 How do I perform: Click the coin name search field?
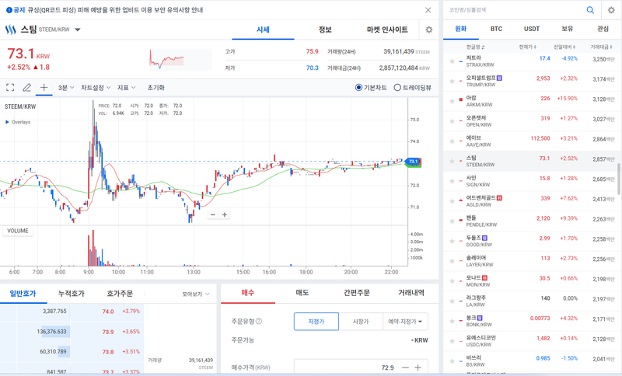click(x=514, y=10)
